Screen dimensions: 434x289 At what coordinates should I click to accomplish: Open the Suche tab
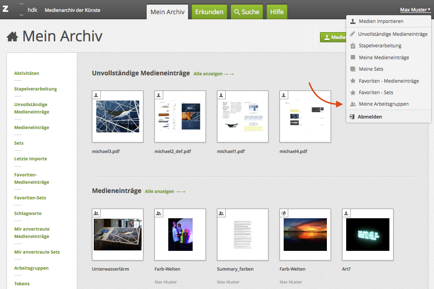(246, 12)
